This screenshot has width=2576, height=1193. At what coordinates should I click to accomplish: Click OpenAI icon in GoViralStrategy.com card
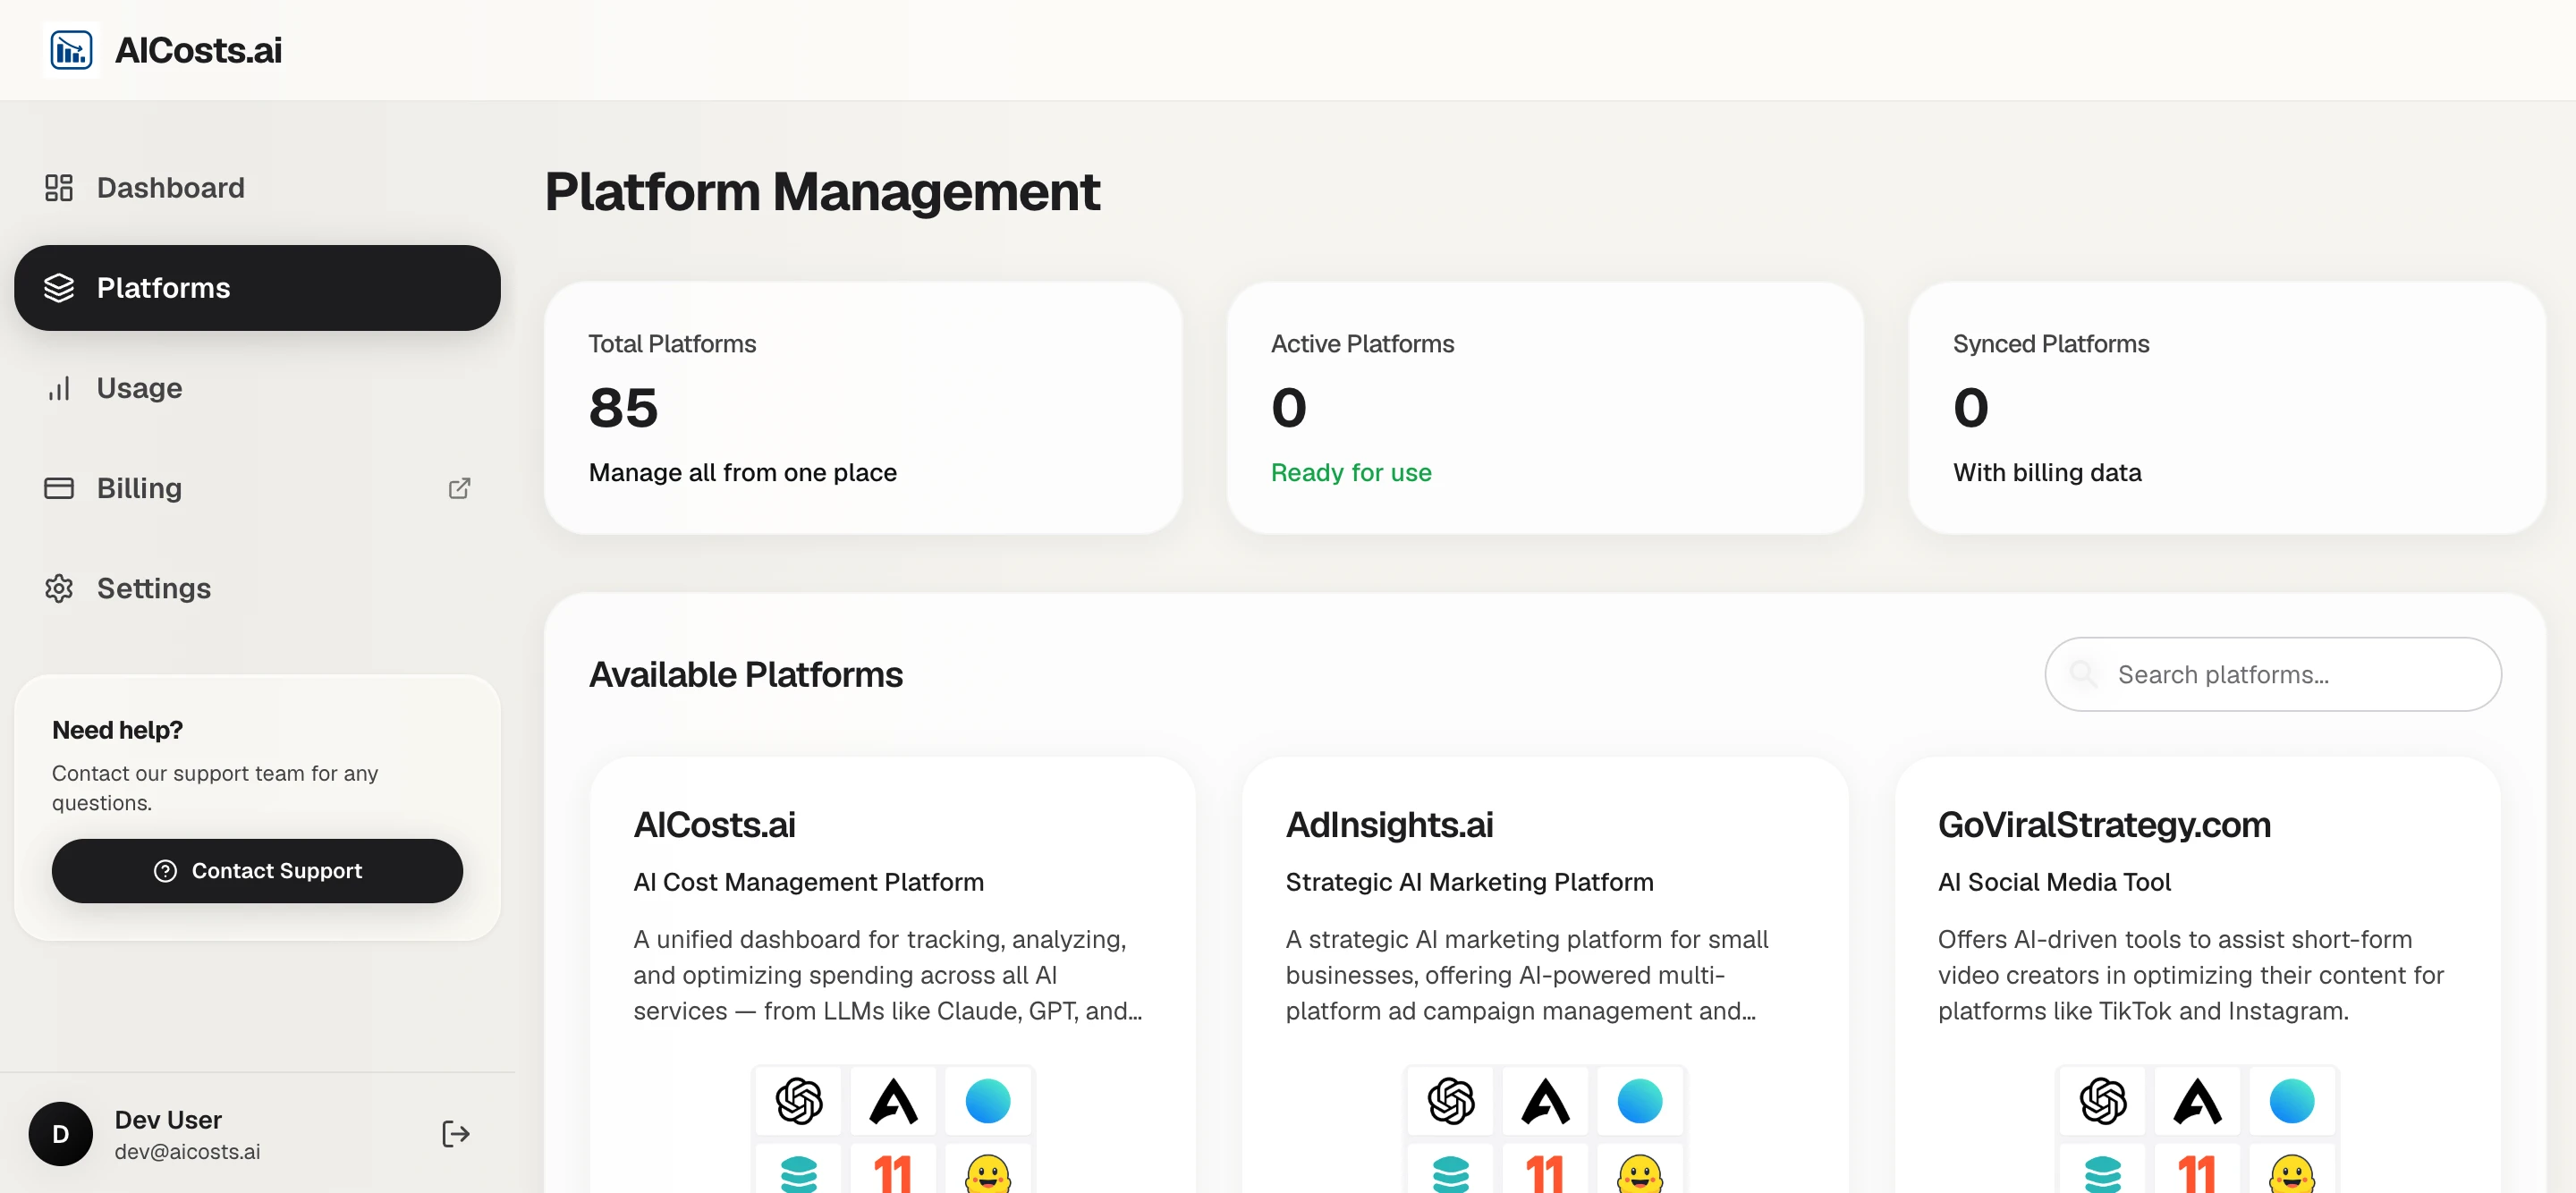click(2103, 1101)
